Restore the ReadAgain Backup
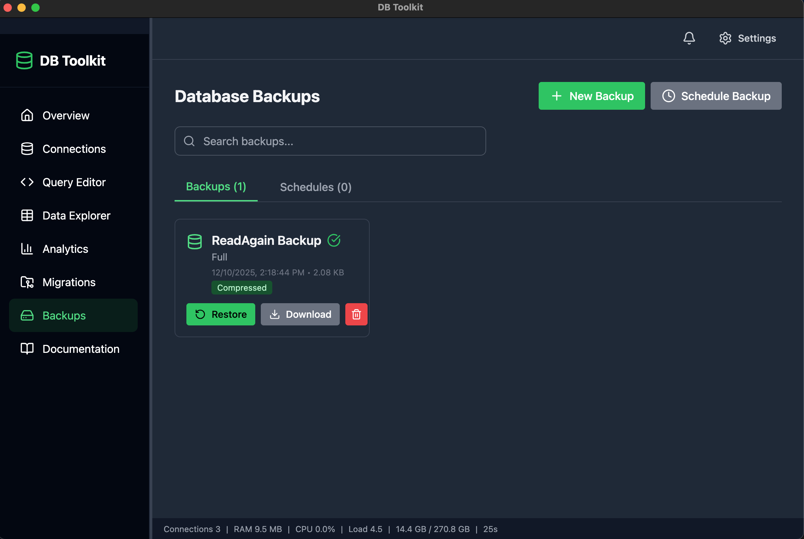Image resolution: width=804 pixels, height=539 pixels. [x=220, y=314]
